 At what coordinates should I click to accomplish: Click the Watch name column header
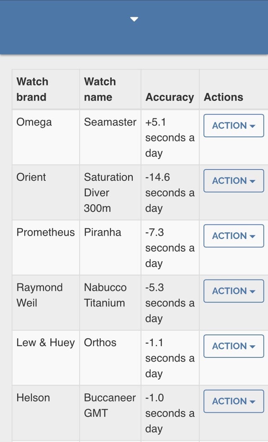100,90
